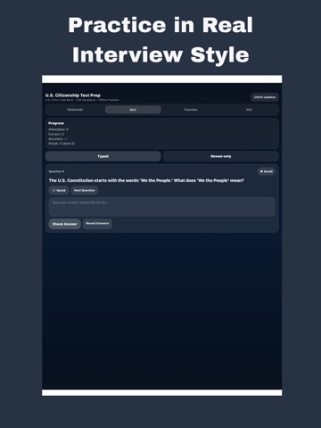Viewport: 321px width, 428px height.
Task: Click the 'Attempted: 0' stat
Action: (x=58, y=129)
